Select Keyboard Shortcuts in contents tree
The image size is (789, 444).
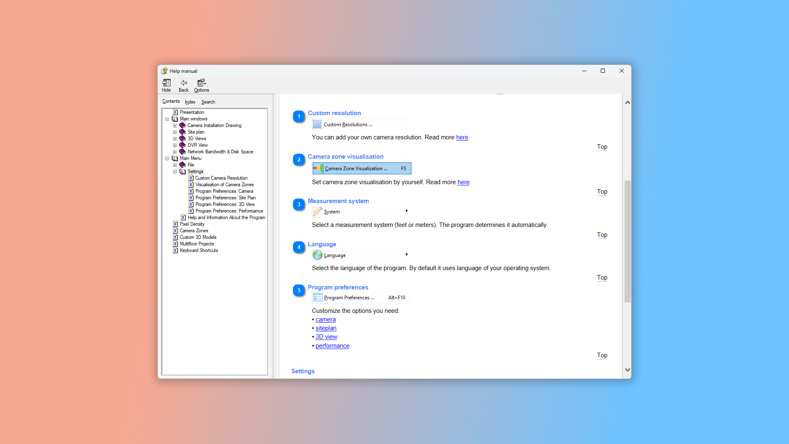[199, 250]
